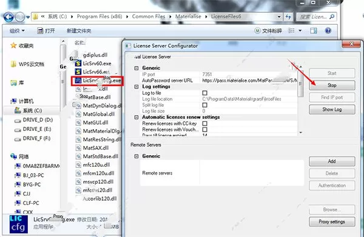Select network computer CJJ
The height and width of the screenshot is (237, 364).
click(22, 193)
